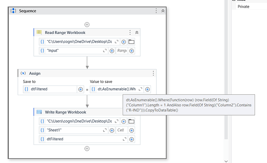Click the Value to save expression field
This screenshot has height=163, width=267.
(x=117, y=89)
